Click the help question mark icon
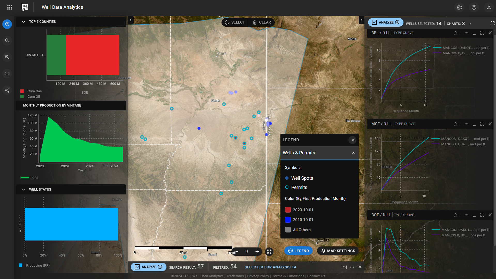496x279 pixels. pos(474,7)
